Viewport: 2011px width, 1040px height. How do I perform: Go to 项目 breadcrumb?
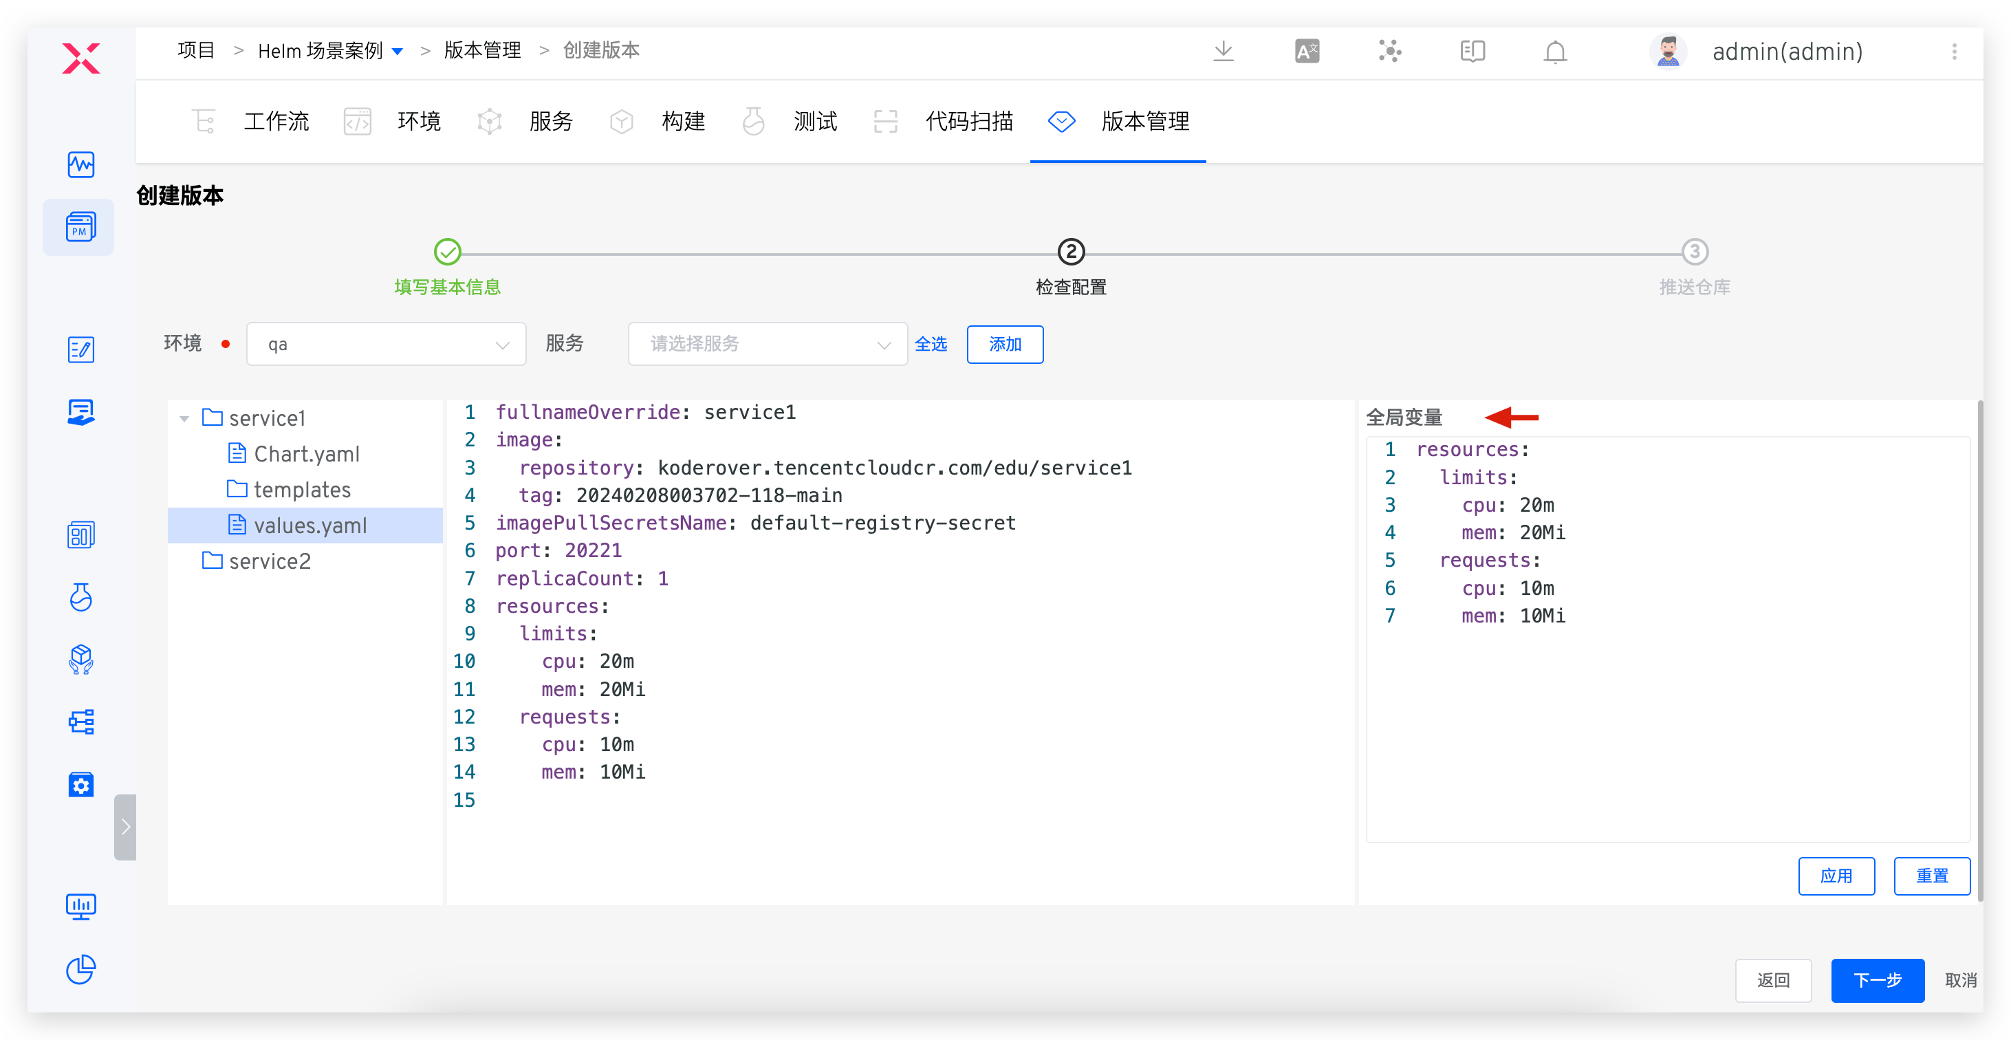pyautogui.click(x=196, y=51)
